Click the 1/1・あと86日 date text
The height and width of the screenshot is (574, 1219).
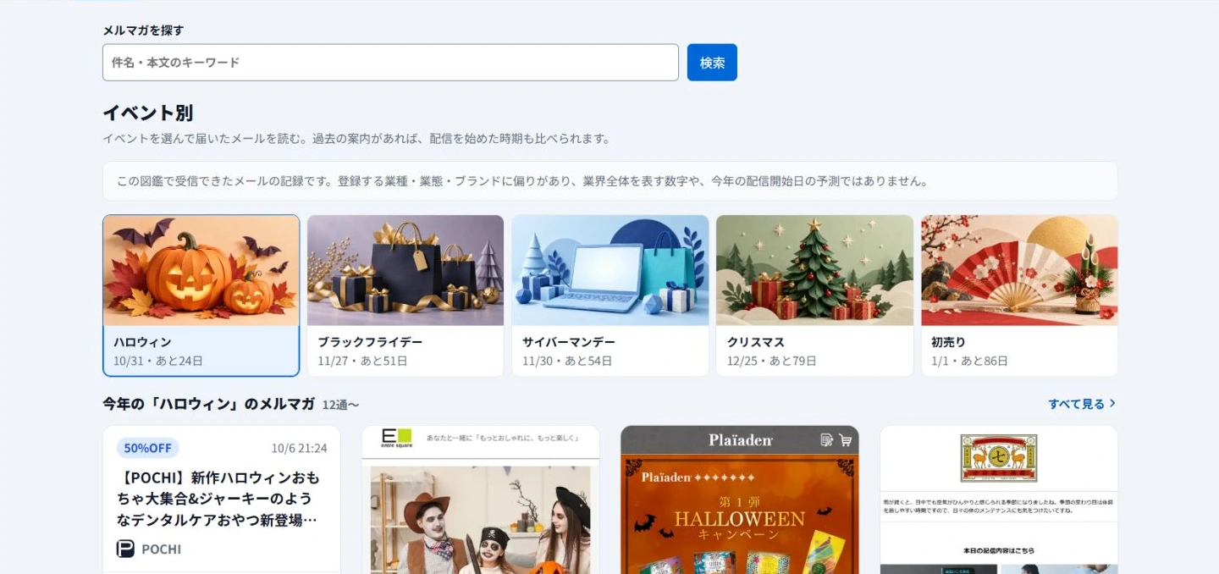click(970, 361)
